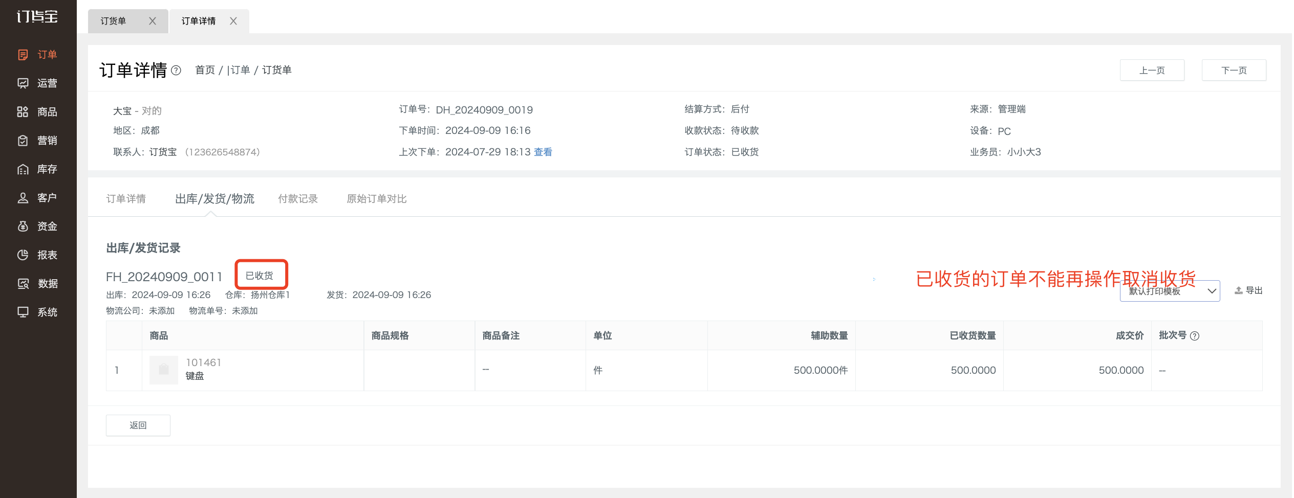Click the 已收货 status badge
The width and height of the screenshot is (1294, 498).
tap(260, 276)
